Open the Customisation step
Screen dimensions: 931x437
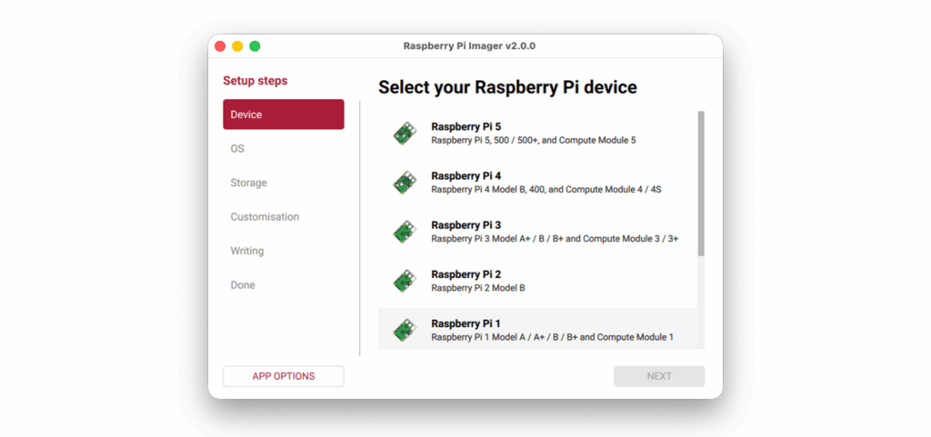tap(265, 217)
